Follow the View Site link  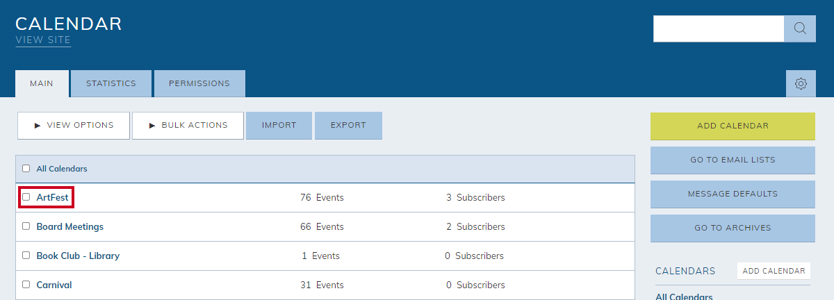pyautogui.click(x=43, y=40)
